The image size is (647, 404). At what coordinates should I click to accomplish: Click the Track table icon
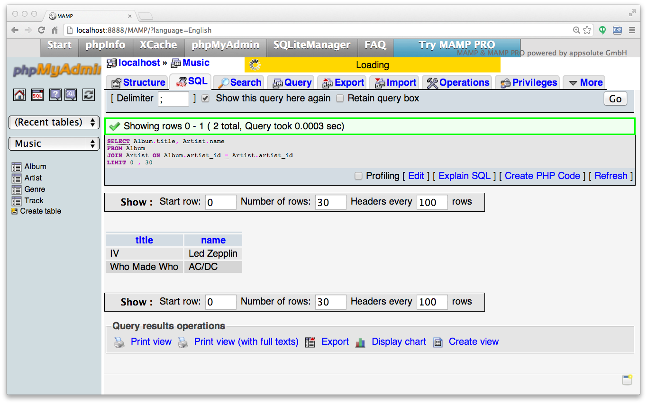[x=17, y=201]
